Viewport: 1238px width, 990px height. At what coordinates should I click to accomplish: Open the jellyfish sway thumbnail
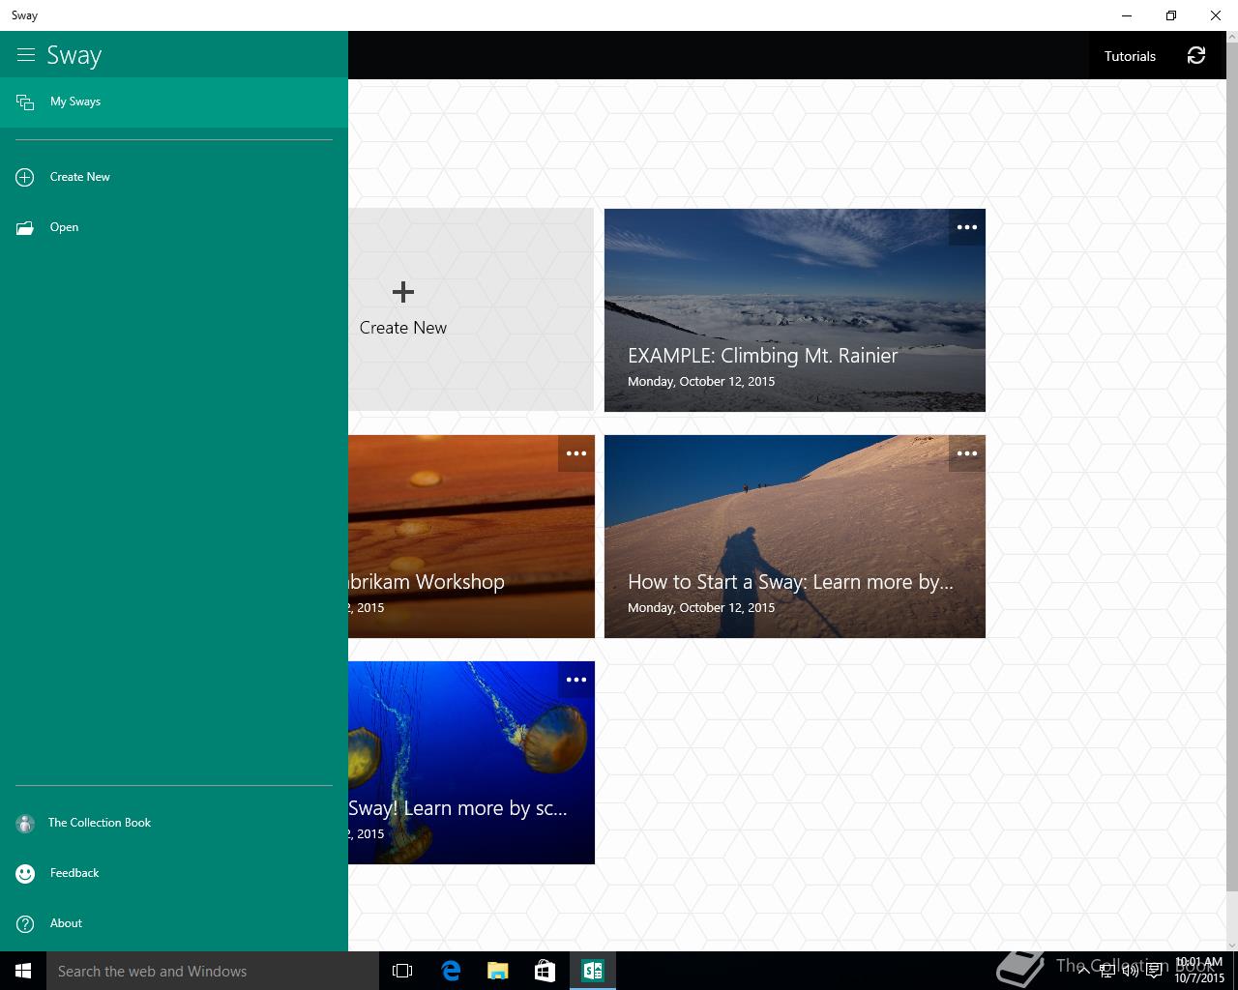471,763
